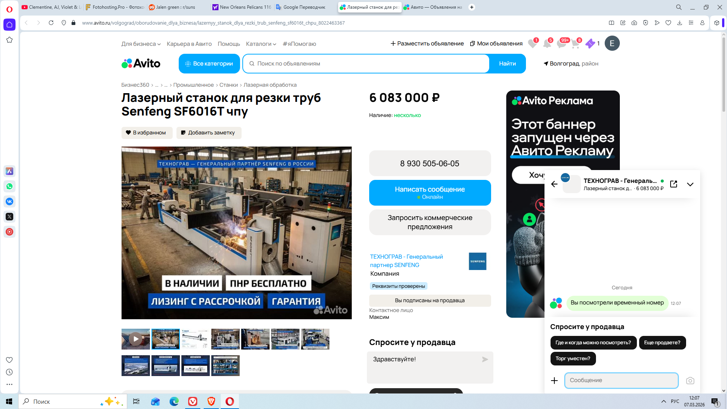Toggle В избранном favorite button
Viewport: 727px width, 409px height.
pos(147,133)
